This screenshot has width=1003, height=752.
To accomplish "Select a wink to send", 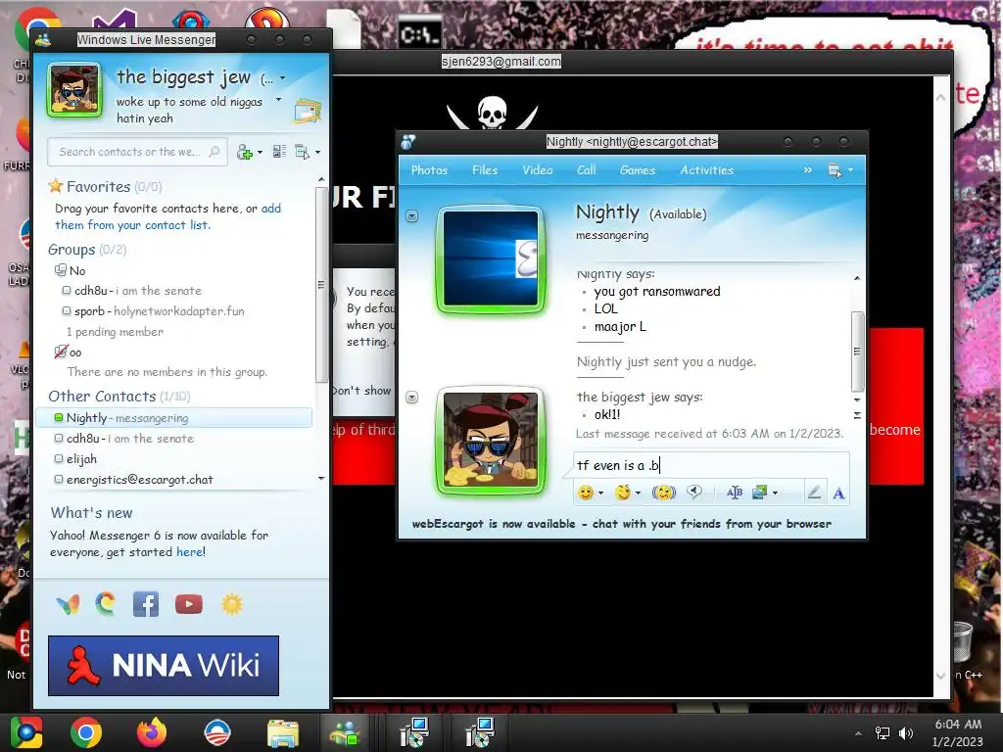I will [x=622, y=493].
